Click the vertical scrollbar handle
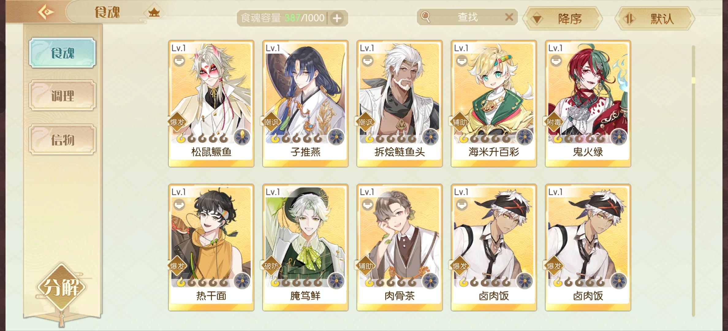This screenshot has height=331, width=728. 693,80
